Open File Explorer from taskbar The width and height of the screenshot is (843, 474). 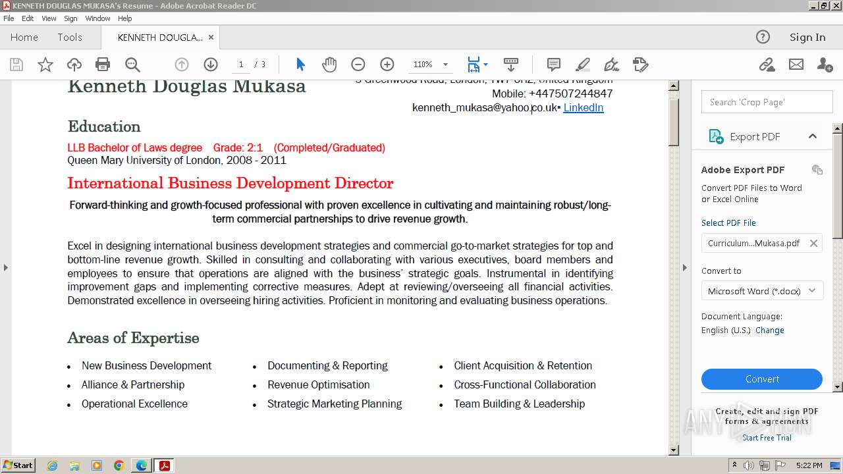pos(74,465)
